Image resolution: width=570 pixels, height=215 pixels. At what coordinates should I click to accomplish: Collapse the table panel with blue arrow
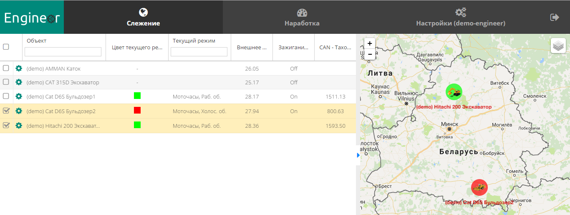(358, 155)
